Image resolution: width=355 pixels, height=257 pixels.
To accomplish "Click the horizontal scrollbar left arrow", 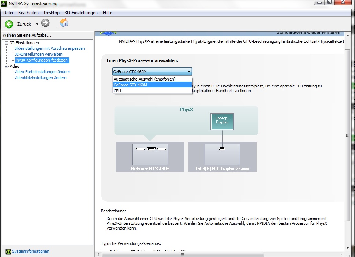I will pos(98,254).
